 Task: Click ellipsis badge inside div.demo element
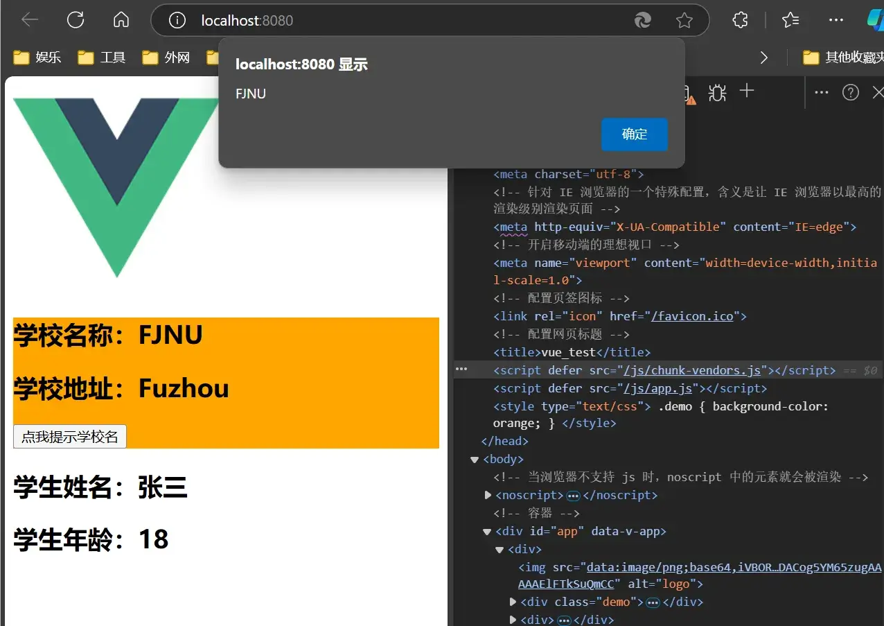coord(652,602)
